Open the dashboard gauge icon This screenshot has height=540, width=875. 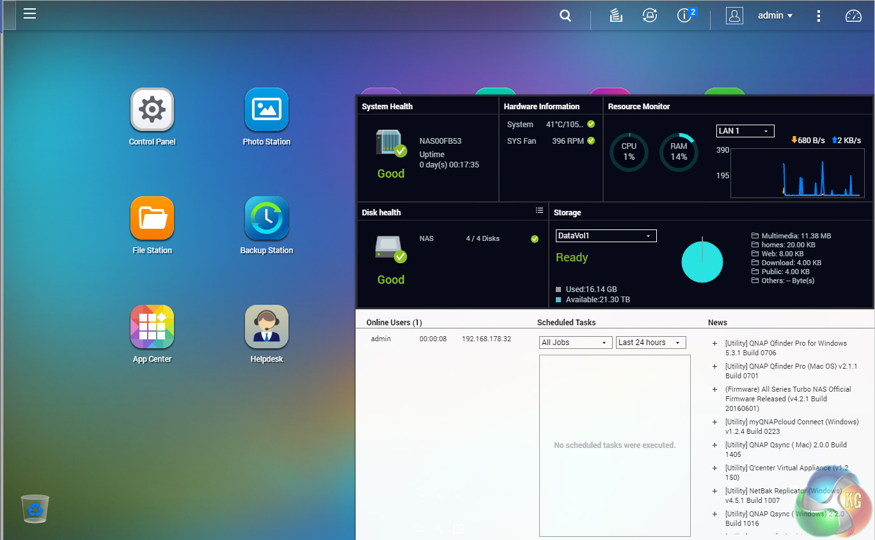[x=854, y=16]
